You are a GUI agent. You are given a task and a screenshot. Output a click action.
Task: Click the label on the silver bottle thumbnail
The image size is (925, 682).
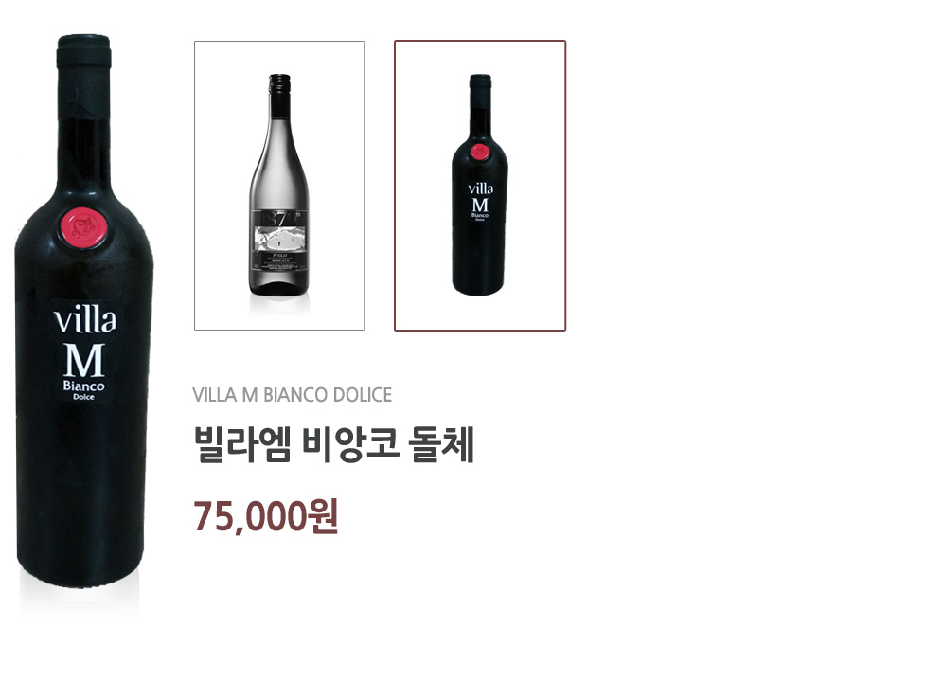tap(279, 241)
